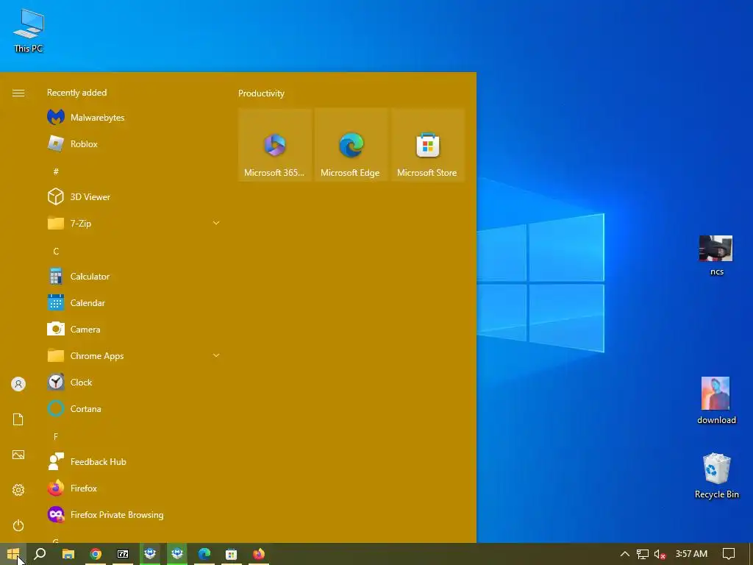Click the Power icon in Start sidebar
This screenshot has width=753, height=565.
point(18,525)
